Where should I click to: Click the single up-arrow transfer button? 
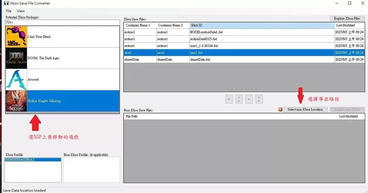tap(229, 99)
